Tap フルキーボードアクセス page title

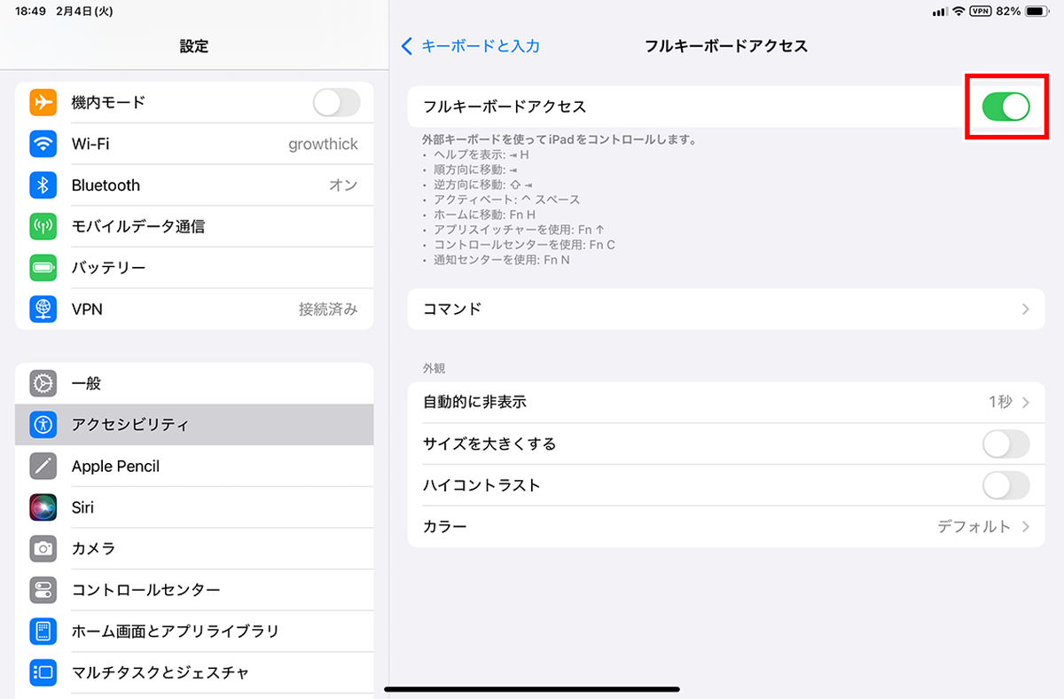click(726, 46)
